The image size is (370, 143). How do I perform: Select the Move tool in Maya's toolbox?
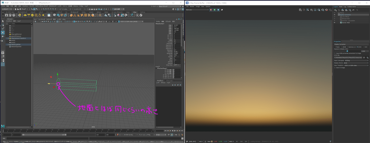tap(3, 32)
